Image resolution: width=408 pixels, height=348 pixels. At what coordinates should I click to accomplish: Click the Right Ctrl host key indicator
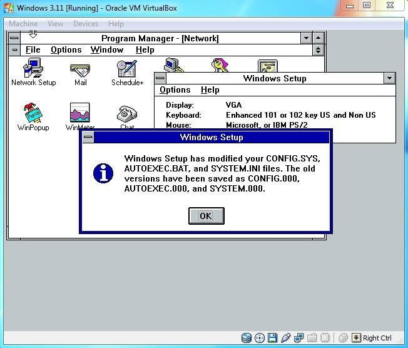click(377, 339)
